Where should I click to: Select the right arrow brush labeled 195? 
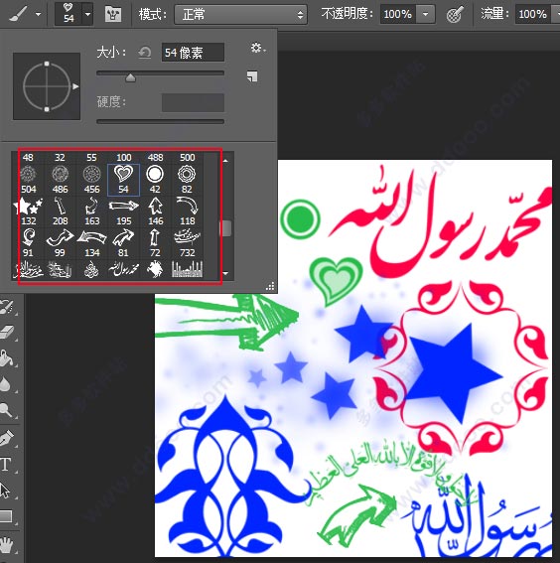pos(123,211)
